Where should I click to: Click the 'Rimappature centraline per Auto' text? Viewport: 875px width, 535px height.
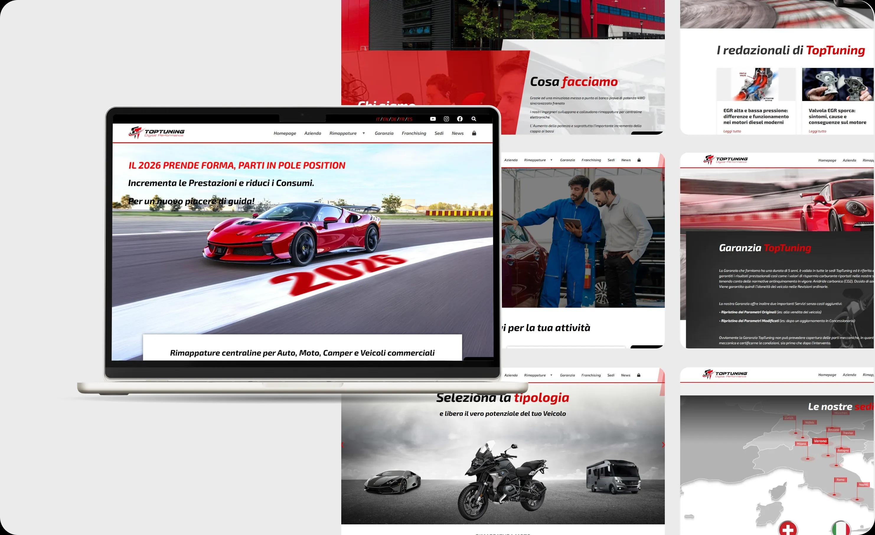(302, 353)
